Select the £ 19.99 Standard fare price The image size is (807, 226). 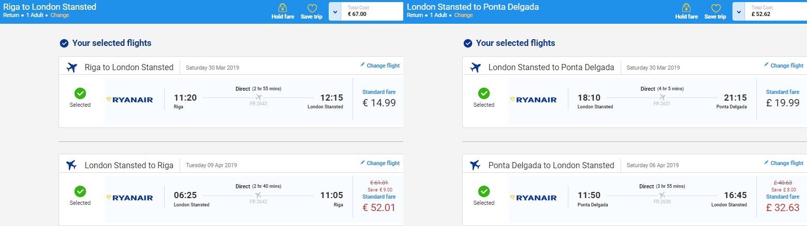(783, 103)
